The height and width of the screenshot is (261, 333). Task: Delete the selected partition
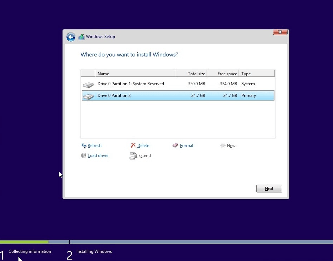(x=143, y=146)
